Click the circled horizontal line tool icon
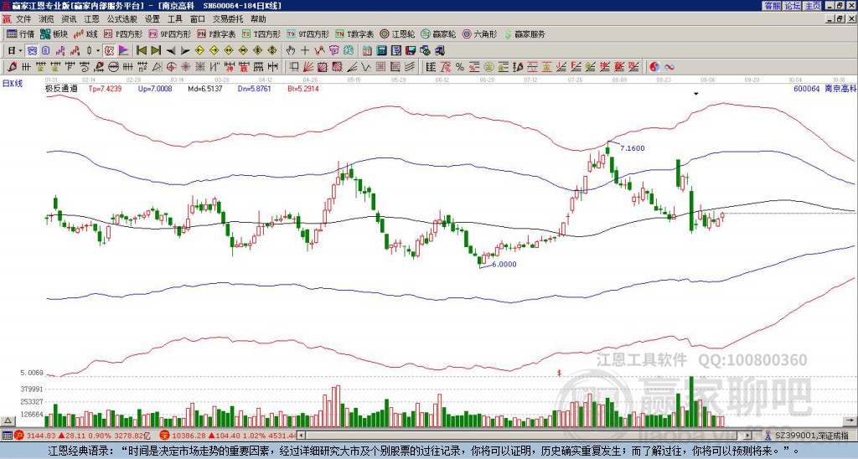 (113, 67)
